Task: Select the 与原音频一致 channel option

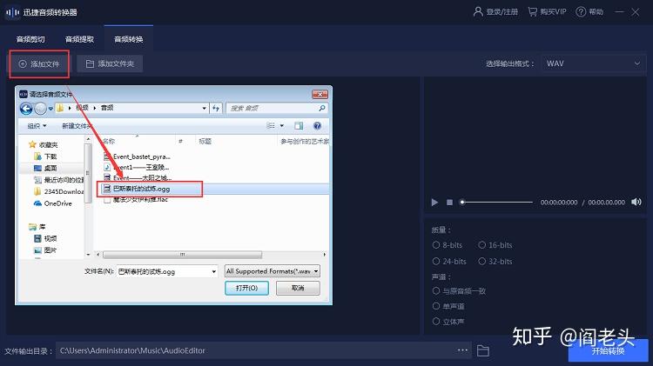Action: point(459,290)
